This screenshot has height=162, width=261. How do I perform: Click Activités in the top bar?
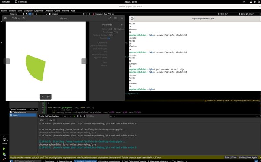[6, 2]
